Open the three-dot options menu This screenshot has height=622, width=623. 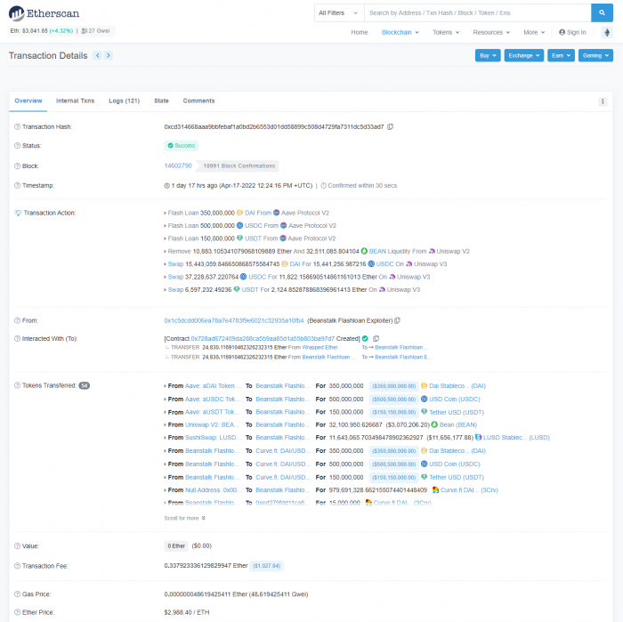(603, 101)
